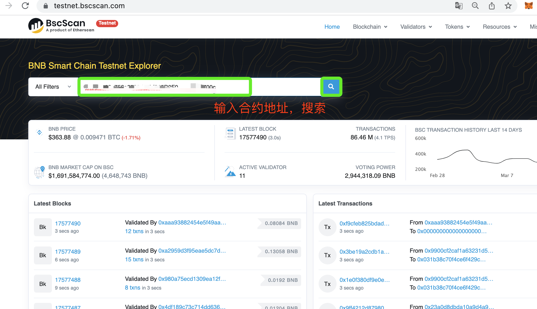The image size is (537, 309).
Task: Open transaction 0xf9cfeb825bdad
Action: tap(364, 223)
